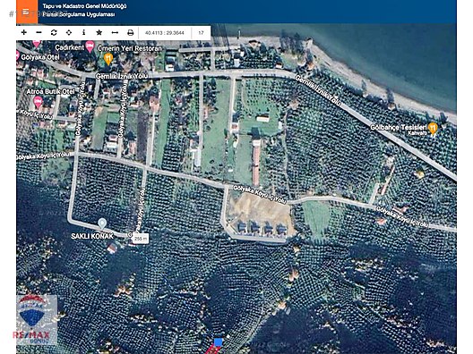473x354 pixels.
Task: Click the Gölbahçe Tesisleri restaurant marker
Action: (x=434, y=129)
